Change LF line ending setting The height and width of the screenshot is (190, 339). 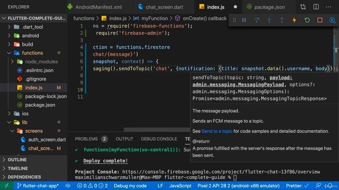pos(160,186)
